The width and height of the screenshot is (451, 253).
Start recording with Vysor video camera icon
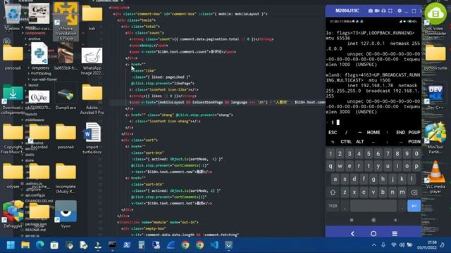[377, 11]
